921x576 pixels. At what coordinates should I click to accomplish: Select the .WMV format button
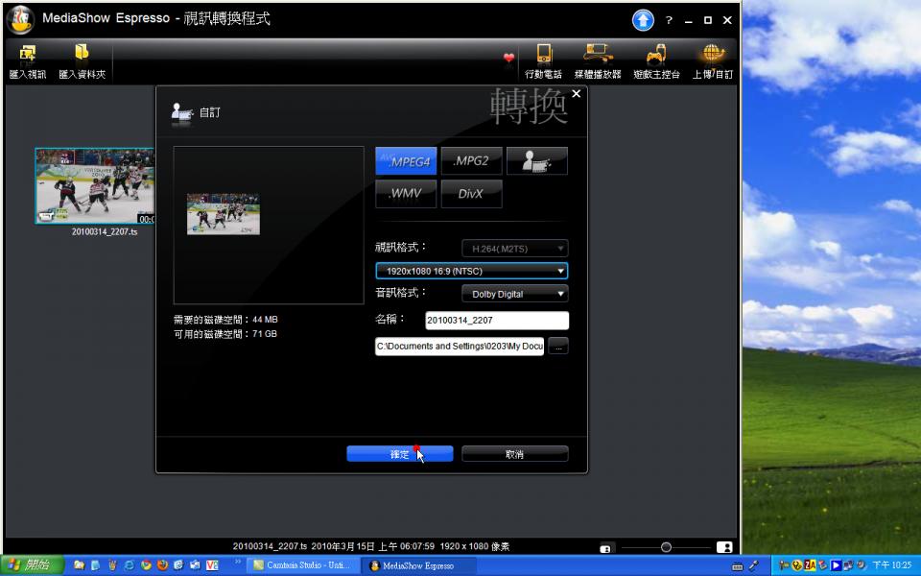click(x=406, y=194)
